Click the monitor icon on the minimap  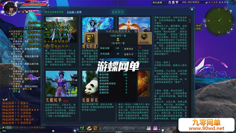coord(226,8)
